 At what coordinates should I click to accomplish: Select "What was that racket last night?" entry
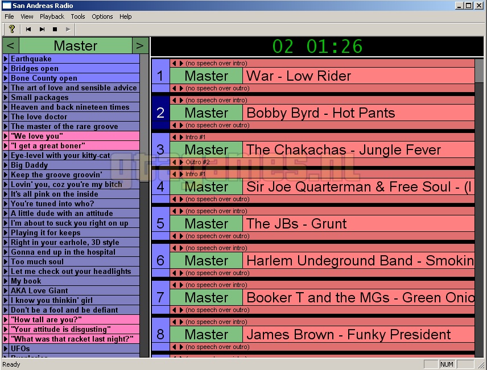coord(74,339)
